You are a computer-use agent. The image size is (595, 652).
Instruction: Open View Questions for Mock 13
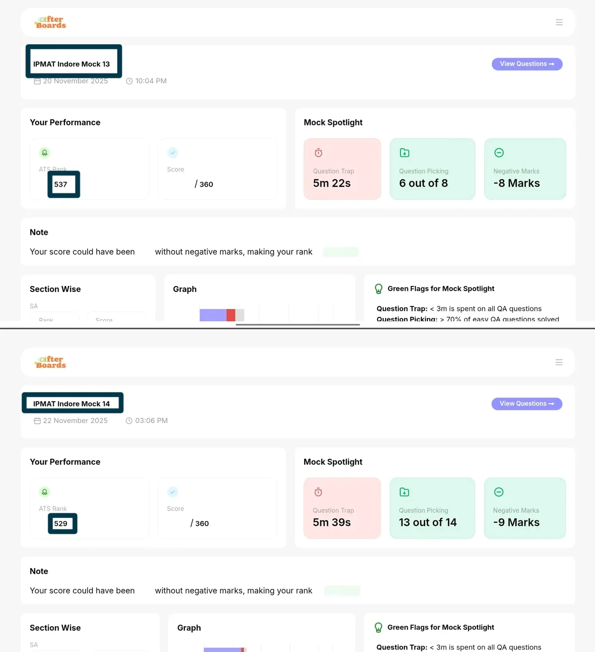pyautogui.click(x=527, y=64)
